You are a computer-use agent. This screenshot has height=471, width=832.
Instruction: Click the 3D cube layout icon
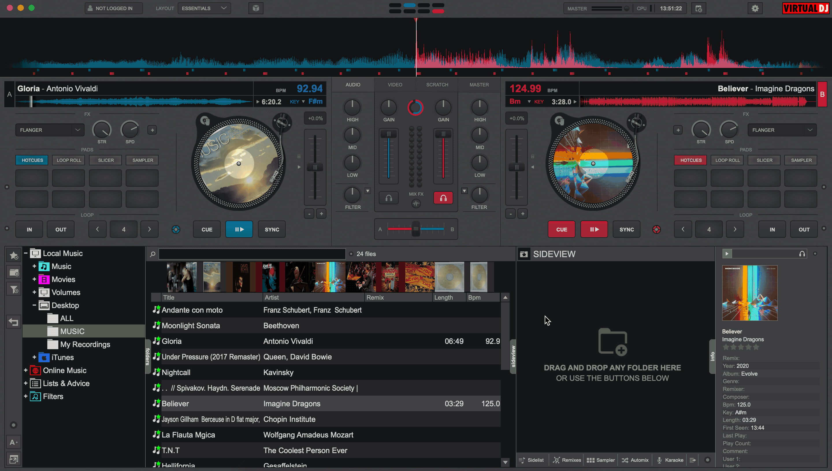click(x=256, y=8)
